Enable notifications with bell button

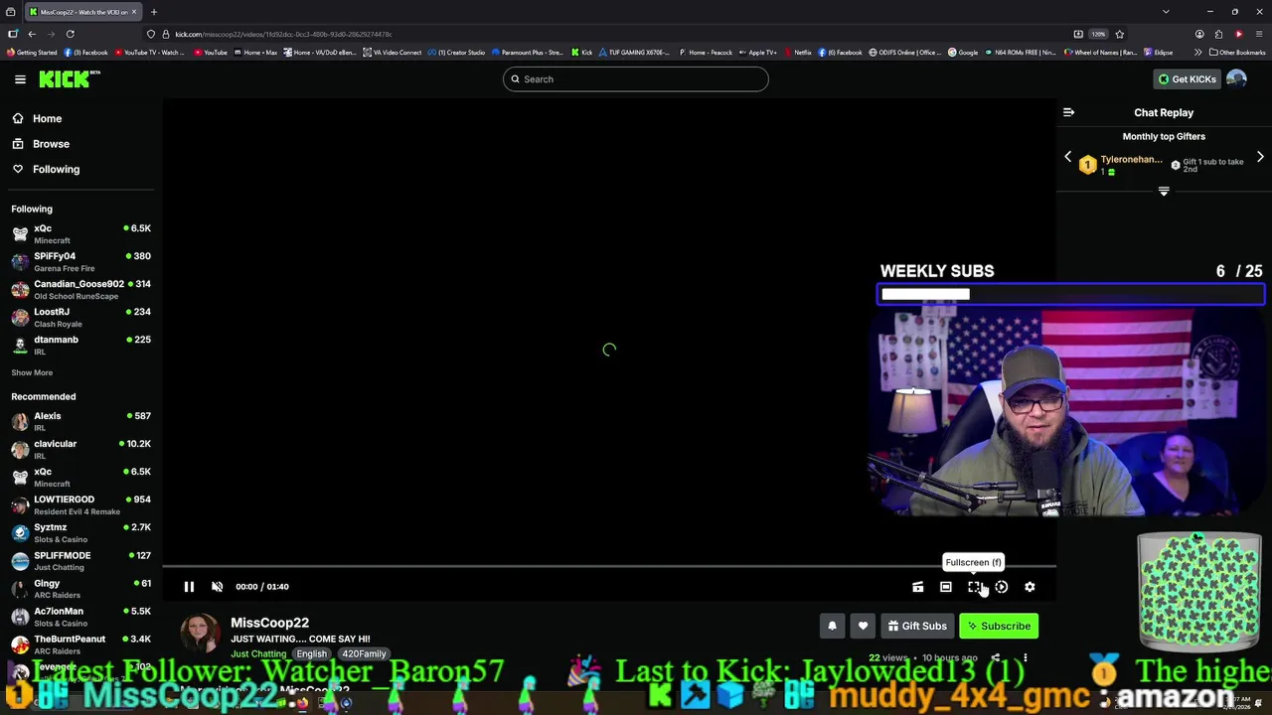833,626
